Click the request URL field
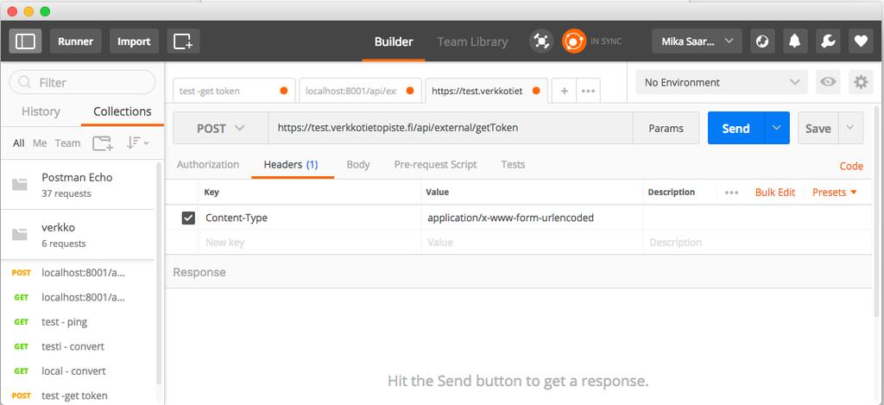The width and height of the screenshot is (884, 405). 451,128
